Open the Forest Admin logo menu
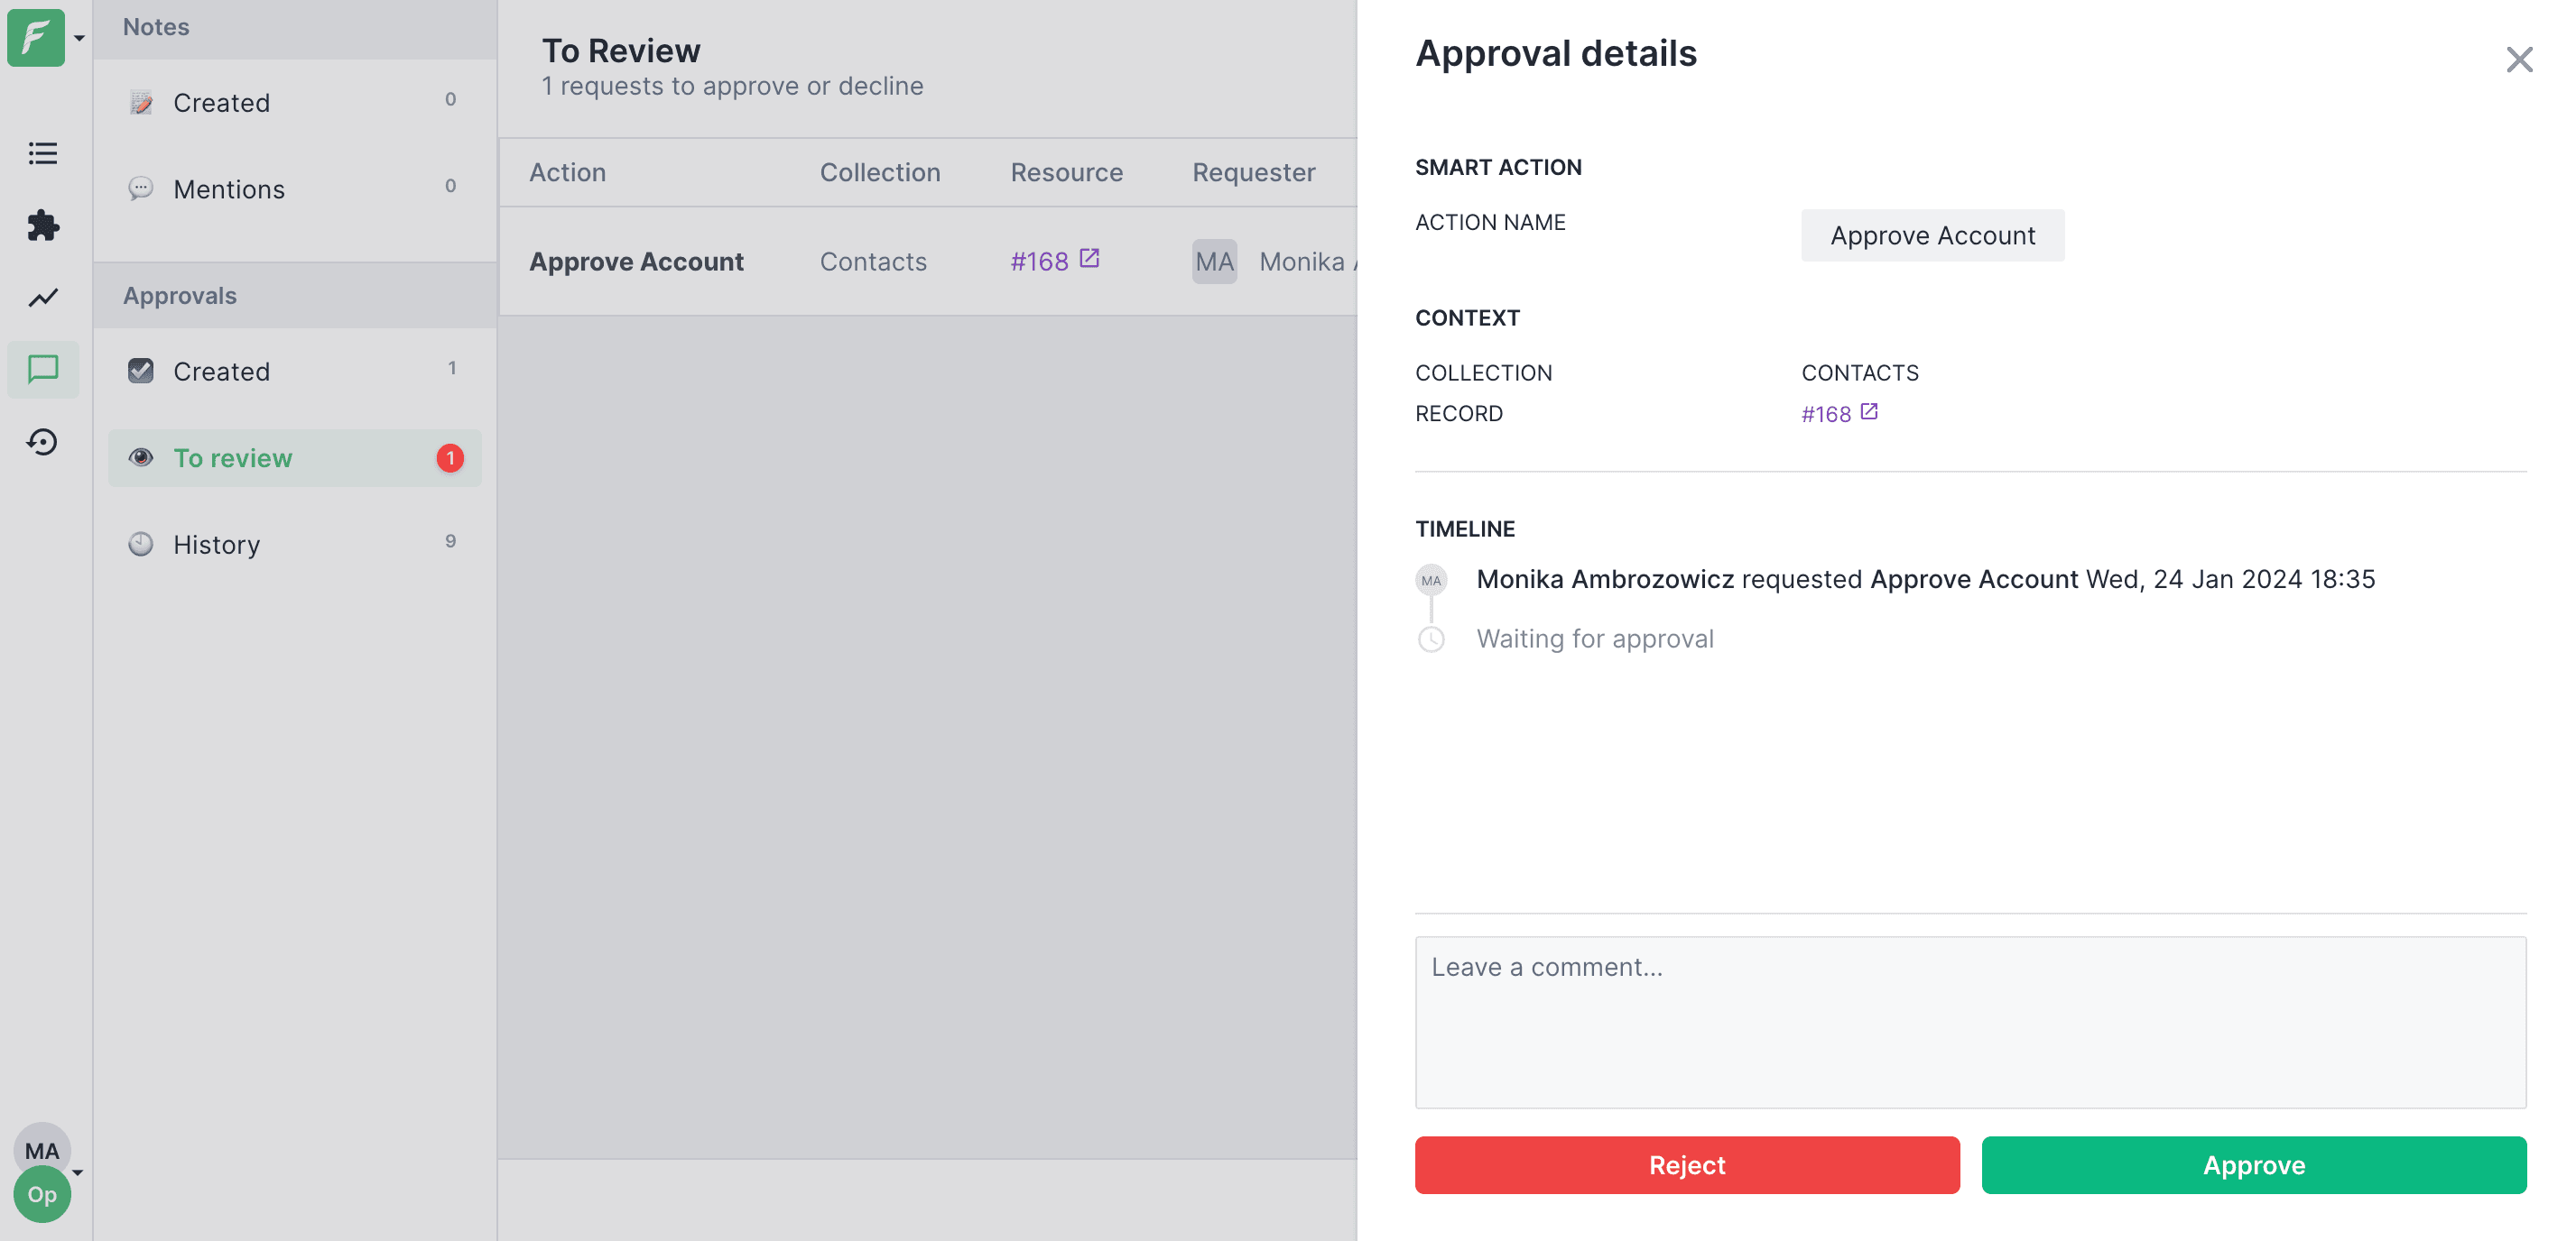The width and height of the screenshot is (2576, 1241). (x=36, y=37)
